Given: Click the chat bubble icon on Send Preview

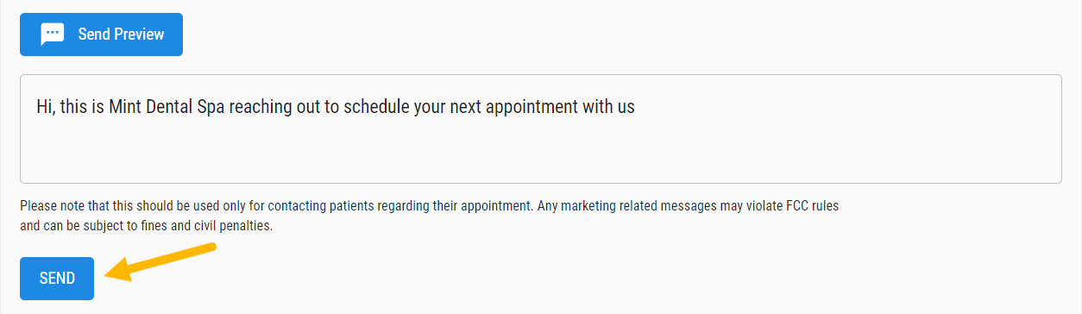Looking at the screenshot, I should pyautogui.click(x=53, y=35).
